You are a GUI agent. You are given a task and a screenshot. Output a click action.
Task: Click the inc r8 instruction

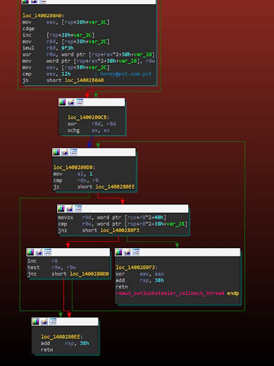coord(43,261)
